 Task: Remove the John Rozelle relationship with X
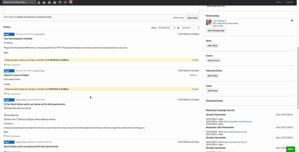[292, 21]
